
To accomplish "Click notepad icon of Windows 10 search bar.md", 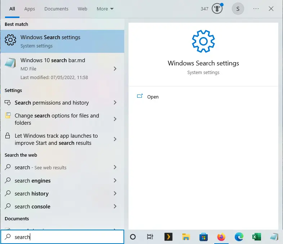I will (x=10, y=63).
